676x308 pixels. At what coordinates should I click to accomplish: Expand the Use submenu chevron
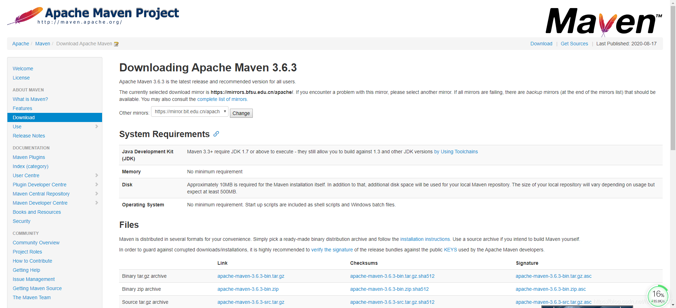pyautogui.click(x=96, y=127)
